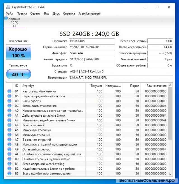
Task: Click the Скорость вращения value ---- (SSD)
Action: pos(160,53)
